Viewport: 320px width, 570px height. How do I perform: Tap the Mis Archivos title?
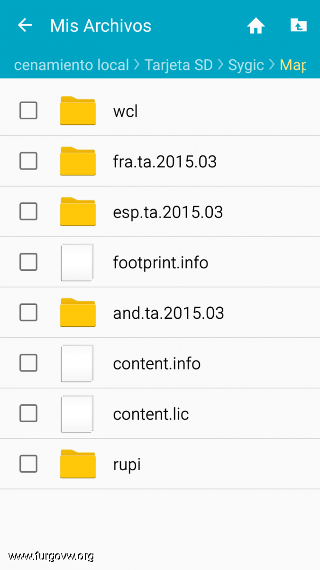[101, 26]
